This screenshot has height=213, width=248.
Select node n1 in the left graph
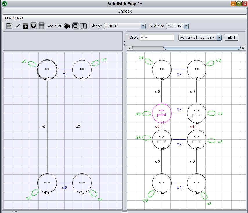pos(82,70)
